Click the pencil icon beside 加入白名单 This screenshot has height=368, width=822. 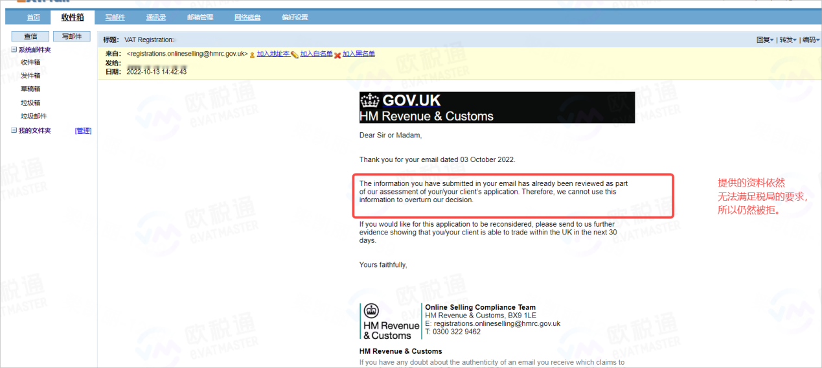tap(295, 55)
